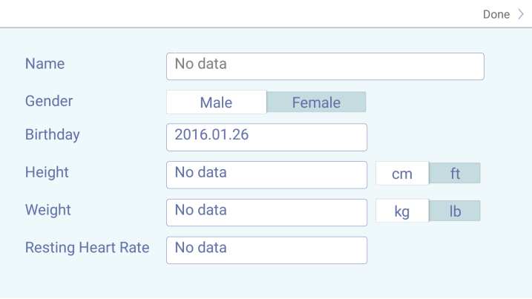The height and width of the screenshot is (299, 532).
Task: Click the Gender label
Action: pos(49,101)
